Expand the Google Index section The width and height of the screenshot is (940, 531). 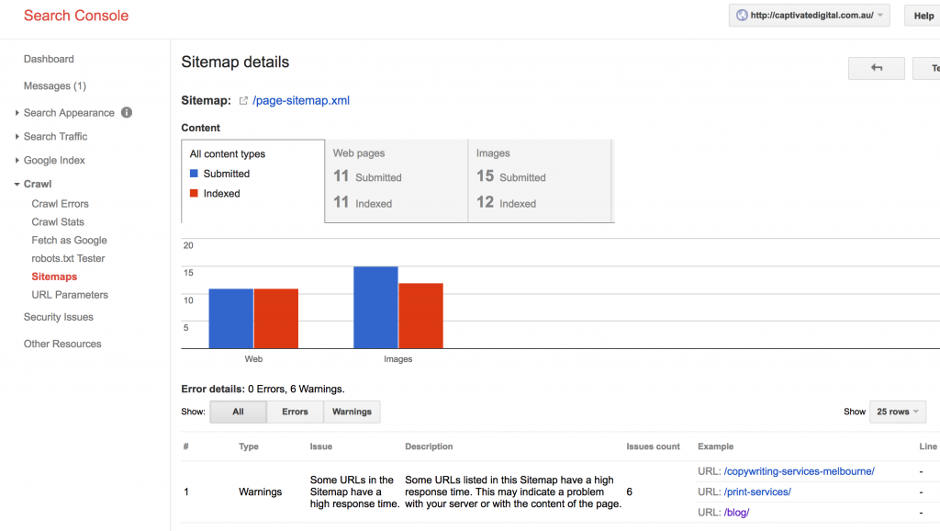(17, 160)
